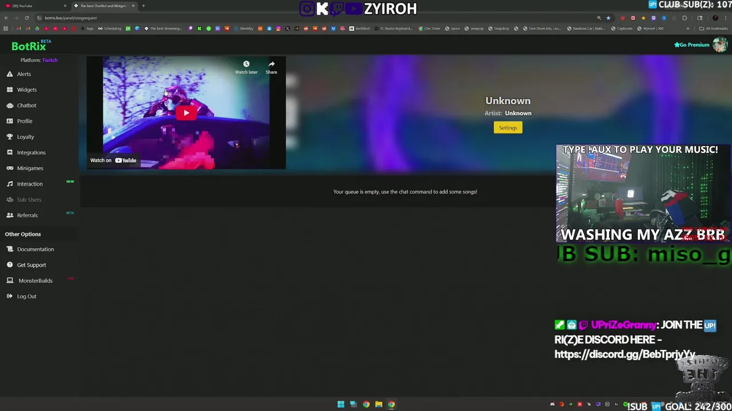This screenshot has height=411, width=732.
Task: Click the Referrals people icon
Action: 10,215
